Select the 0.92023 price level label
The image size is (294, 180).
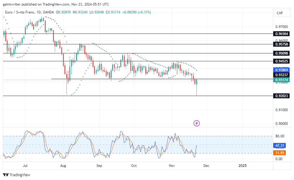(x=281, y=96)
